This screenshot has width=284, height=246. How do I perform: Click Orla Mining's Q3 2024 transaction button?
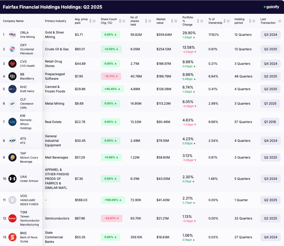pyautogui.click(x=270, y=35)
